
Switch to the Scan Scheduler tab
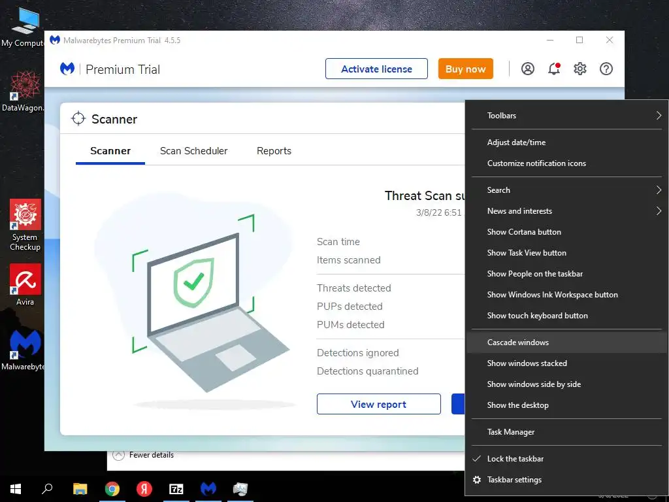click(193, 151)
